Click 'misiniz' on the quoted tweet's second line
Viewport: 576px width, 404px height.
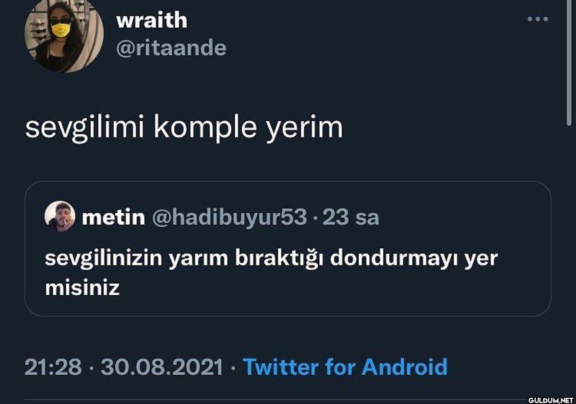click(82, 289)
